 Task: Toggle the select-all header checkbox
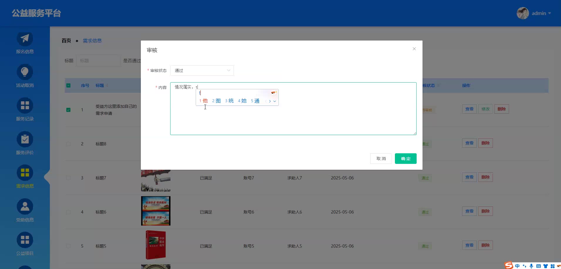(68, 85)
